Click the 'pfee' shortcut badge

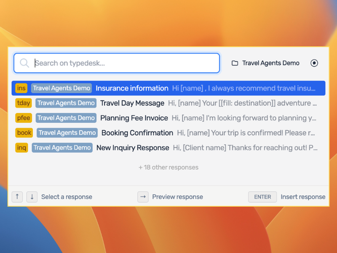tap(24, 118)
